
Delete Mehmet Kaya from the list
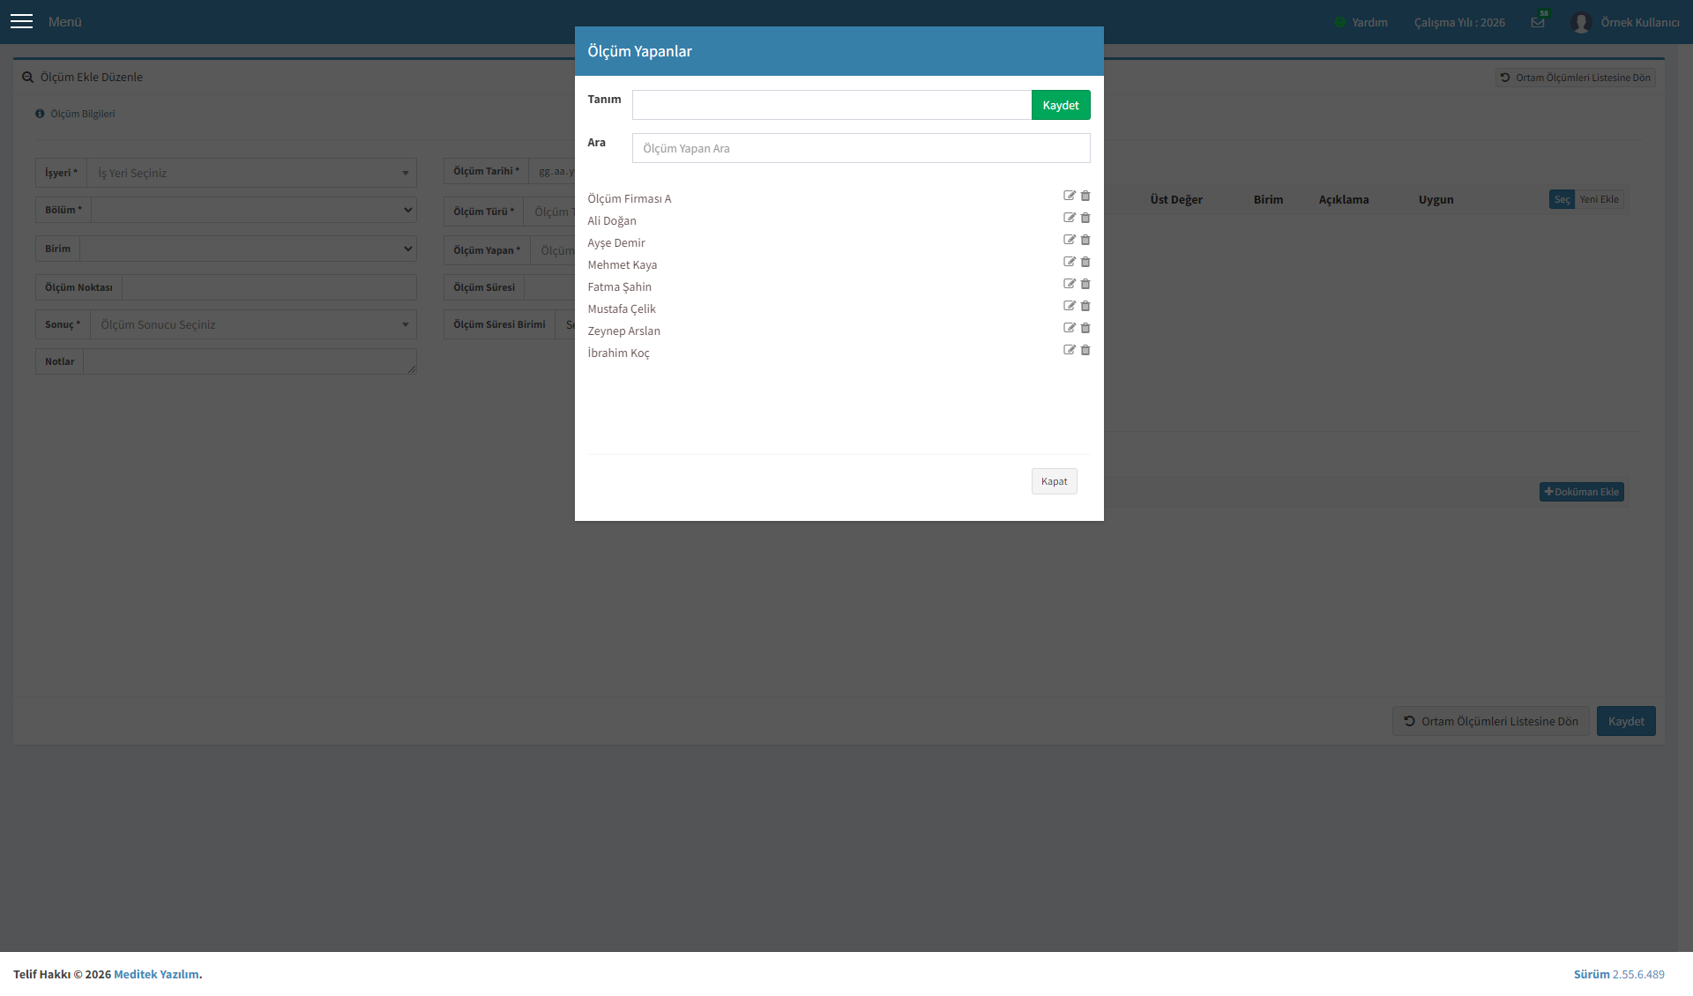1085,262
